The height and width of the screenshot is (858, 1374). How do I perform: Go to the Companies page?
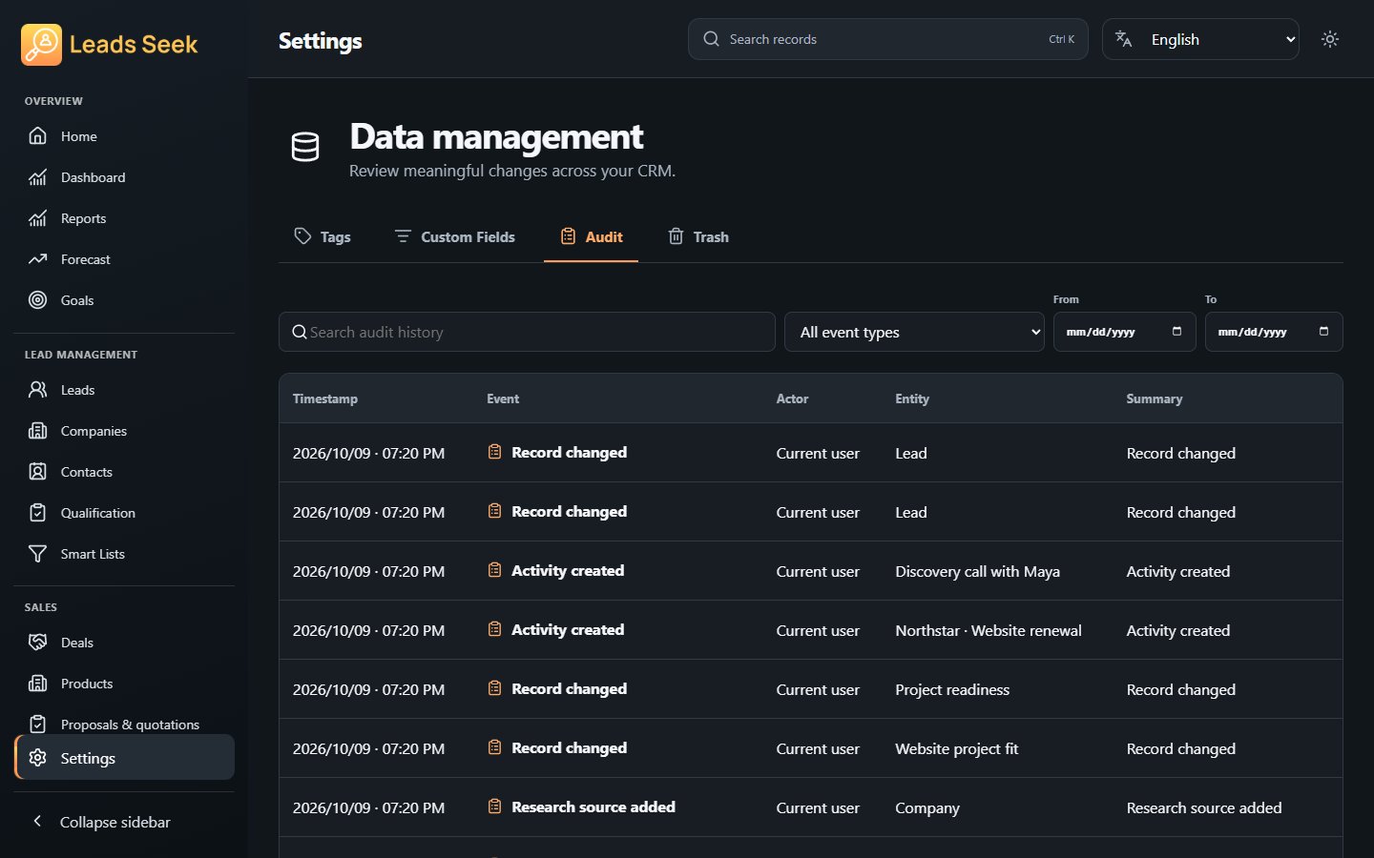click(x=124, y=431)
